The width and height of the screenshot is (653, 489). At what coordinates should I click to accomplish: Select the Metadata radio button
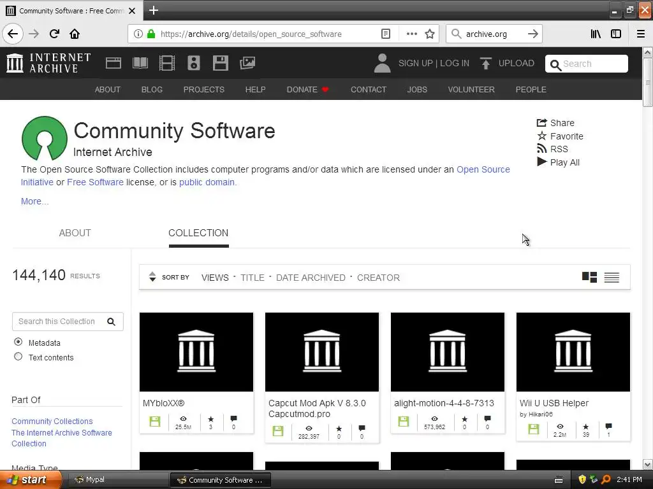(18, 342)
